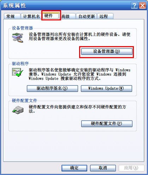Viewport: 148px width, 175px height.
Task: Select the 硬件 tab
Action: click(x=51, y=15)
